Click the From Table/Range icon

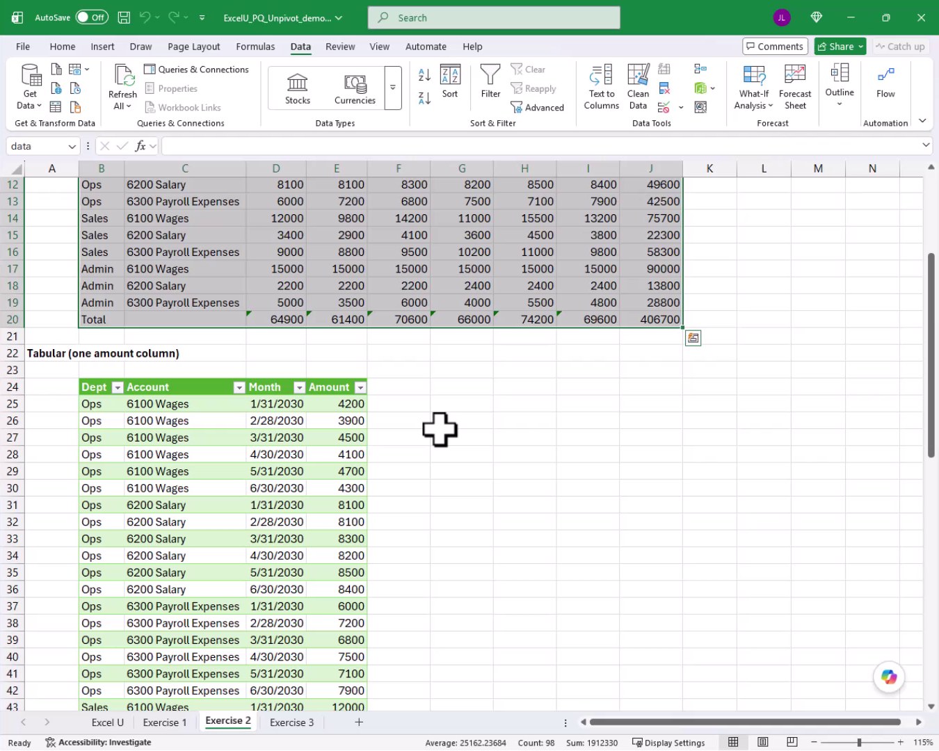click(x=56, y=107)
